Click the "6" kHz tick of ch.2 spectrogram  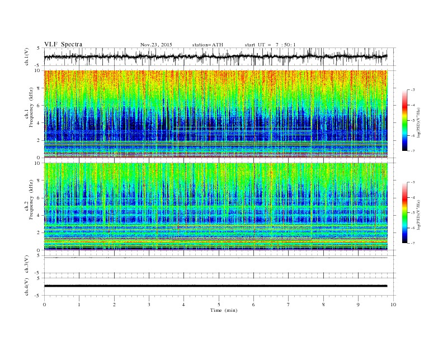tap(39, 198)
